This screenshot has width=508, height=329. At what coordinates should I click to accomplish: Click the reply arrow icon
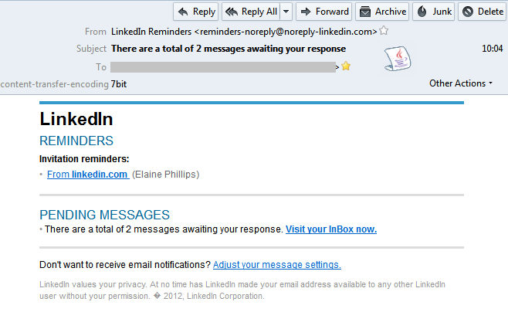[184, 12]
